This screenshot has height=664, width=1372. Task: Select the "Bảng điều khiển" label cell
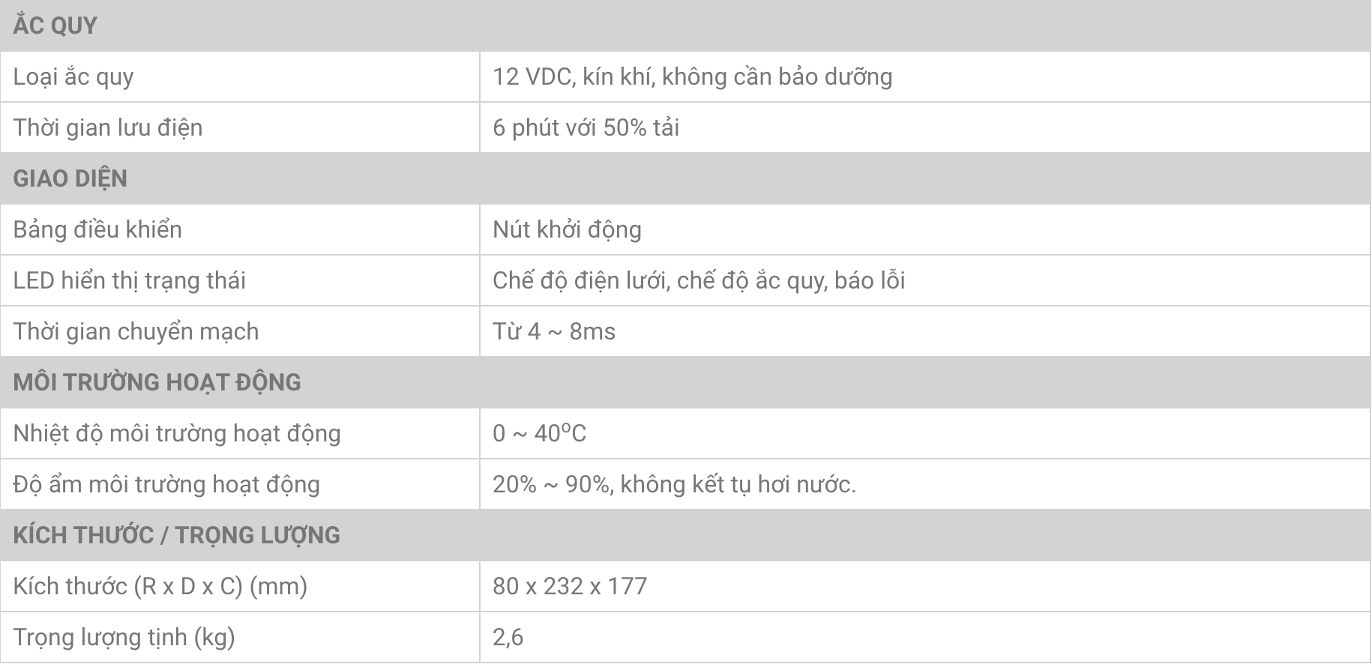pyautogui.click(x=97, y=229)
